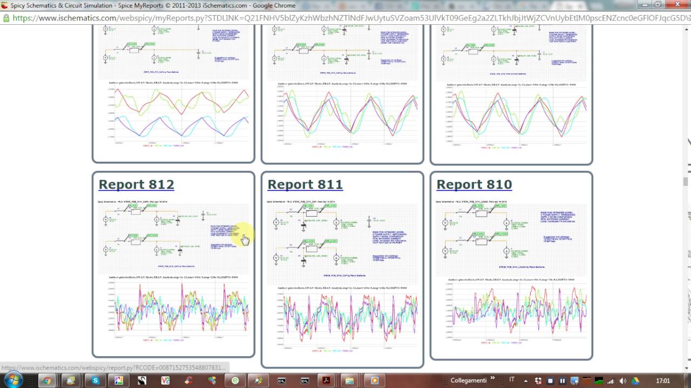
Task: Click the stop recording tray icon
Action: pyautogui.click(x=550, y=381)
